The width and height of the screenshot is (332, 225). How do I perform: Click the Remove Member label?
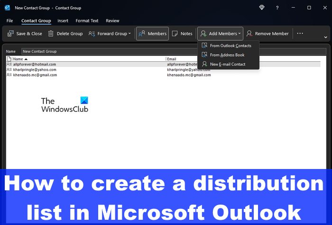[272, 34]
